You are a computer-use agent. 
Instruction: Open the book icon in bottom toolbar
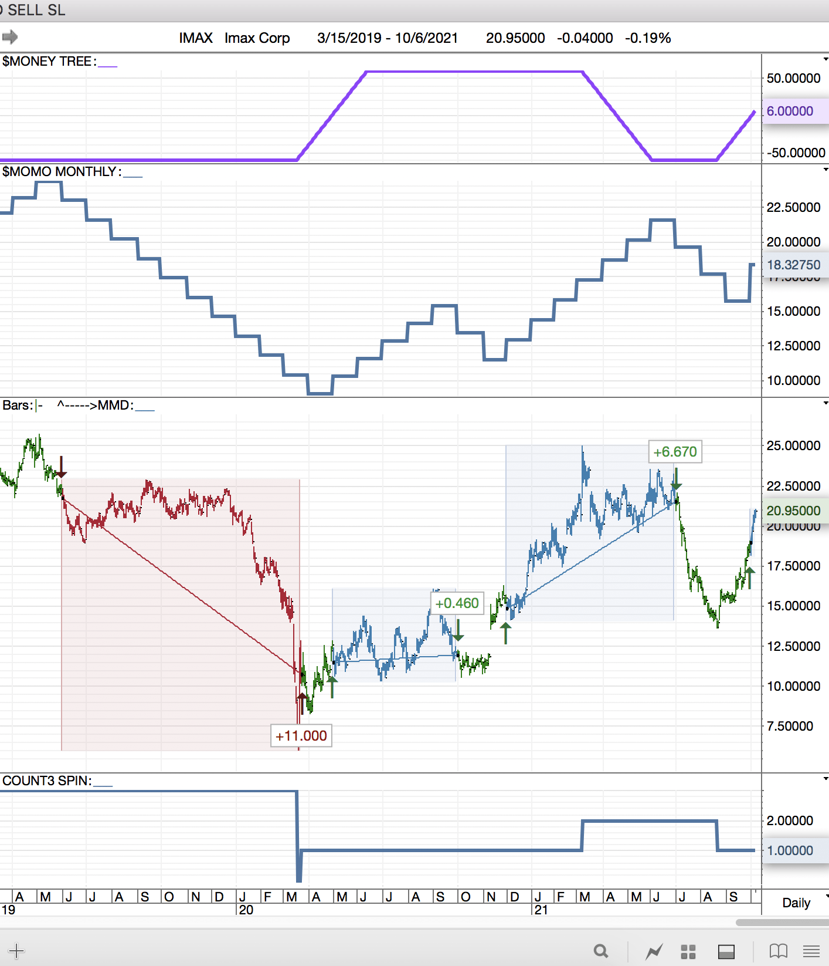pyautogui.click(x=778, y=951)
